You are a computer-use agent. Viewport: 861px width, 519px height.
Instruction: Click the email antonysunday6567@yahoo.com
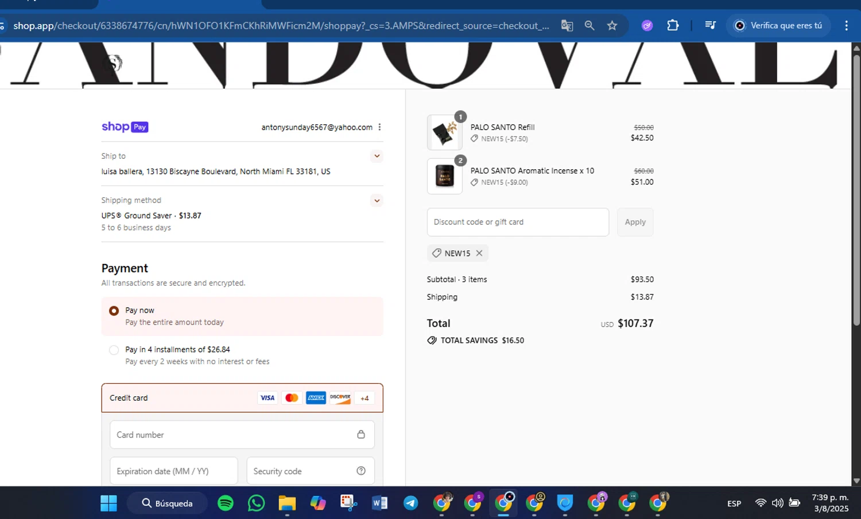[317, 127]
